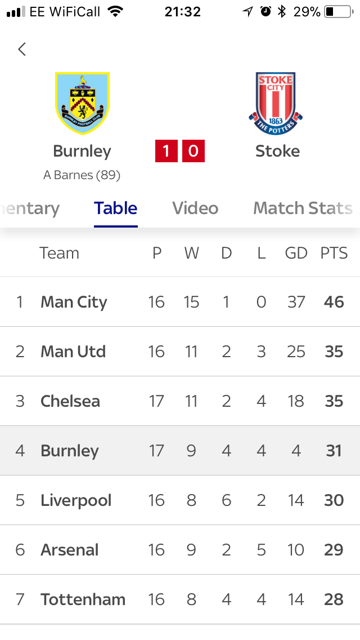Select Liverpool in the standings
The height and width of the screenshot is (640, 360).
pos(180,500)
